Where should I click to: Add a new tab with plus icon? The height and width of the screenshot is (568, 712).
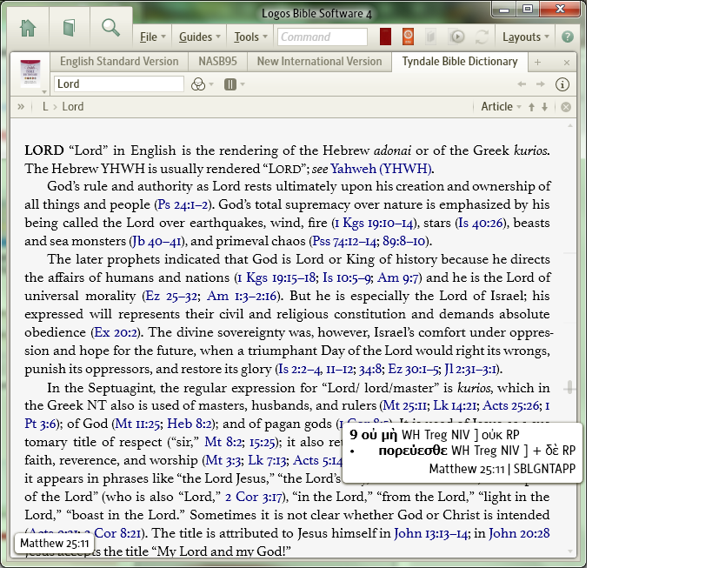click(537, 63)
